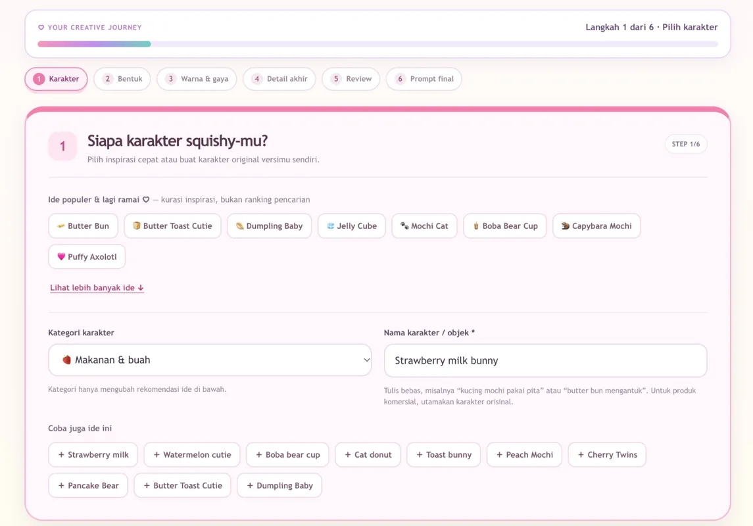Open the Warna & gaya step tab
This screenshot has width=753, height=526.
click(x=197, y=79)
